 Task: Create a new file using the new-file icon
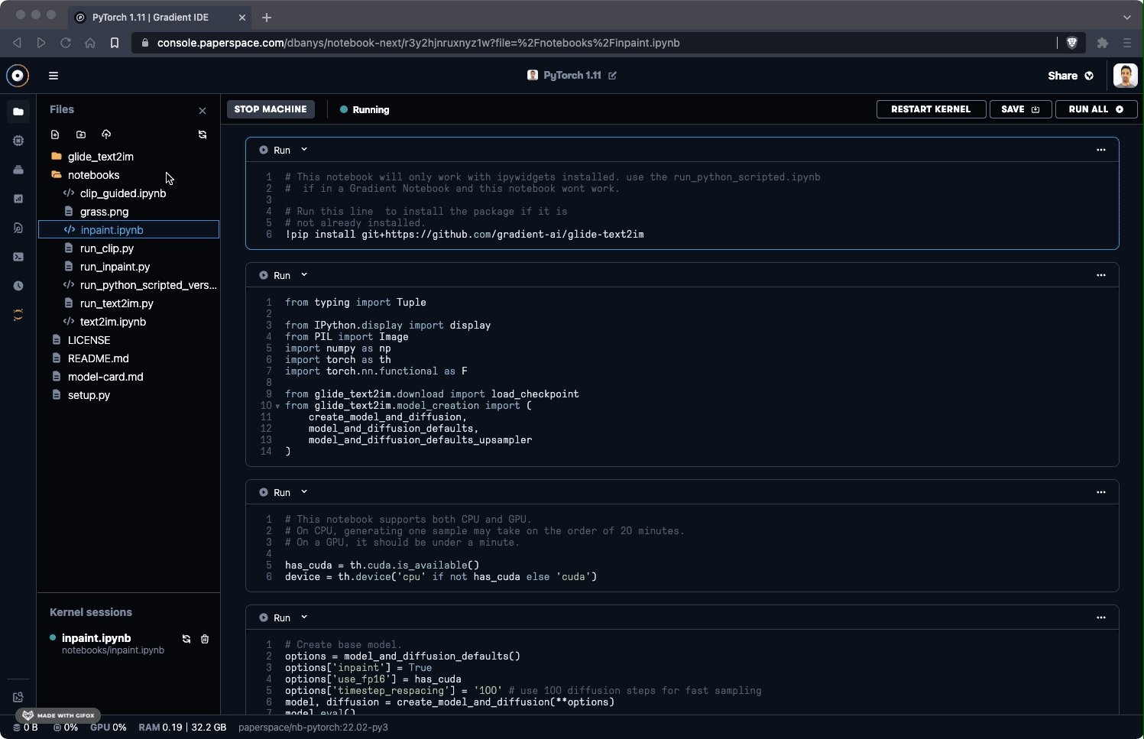point(55,134)
